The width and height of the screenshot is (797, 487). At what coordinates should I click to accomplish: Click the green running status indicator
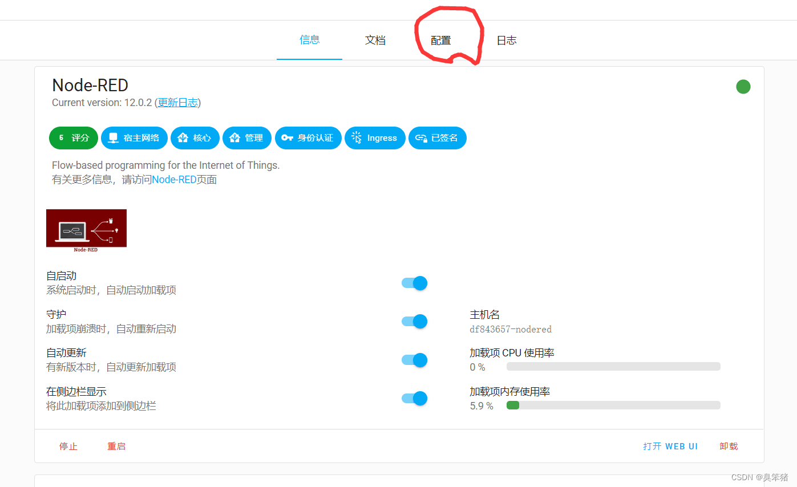pyautogui.click(x=743, y=87)
